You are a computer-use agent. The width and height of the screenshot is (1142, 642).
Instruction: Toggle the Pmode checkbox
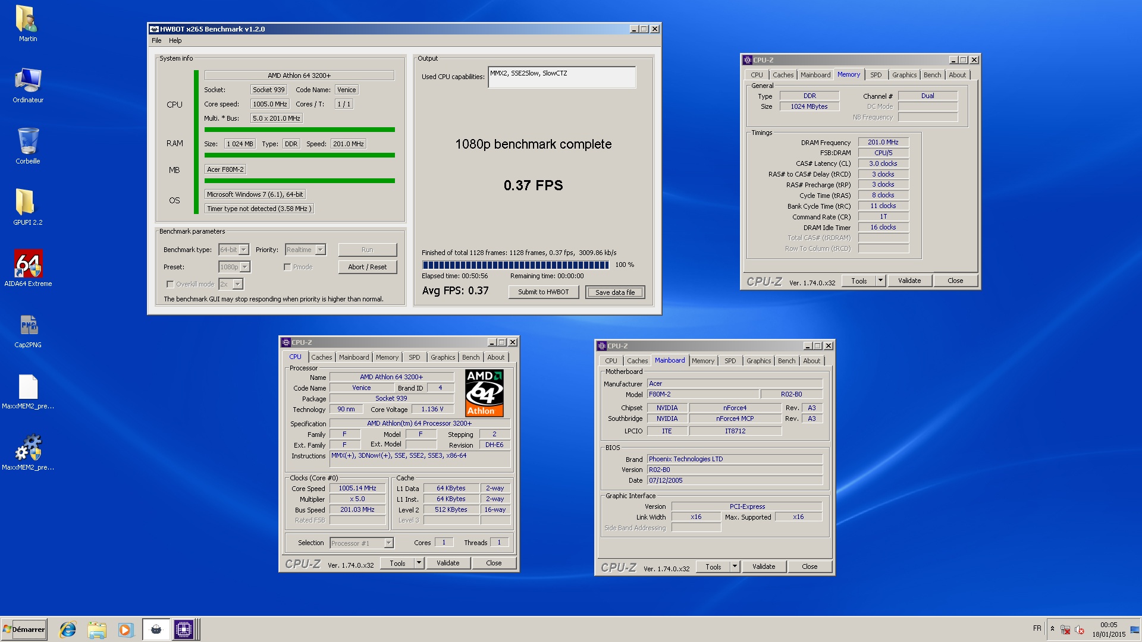pyautogui.click(x=287, y=267)
